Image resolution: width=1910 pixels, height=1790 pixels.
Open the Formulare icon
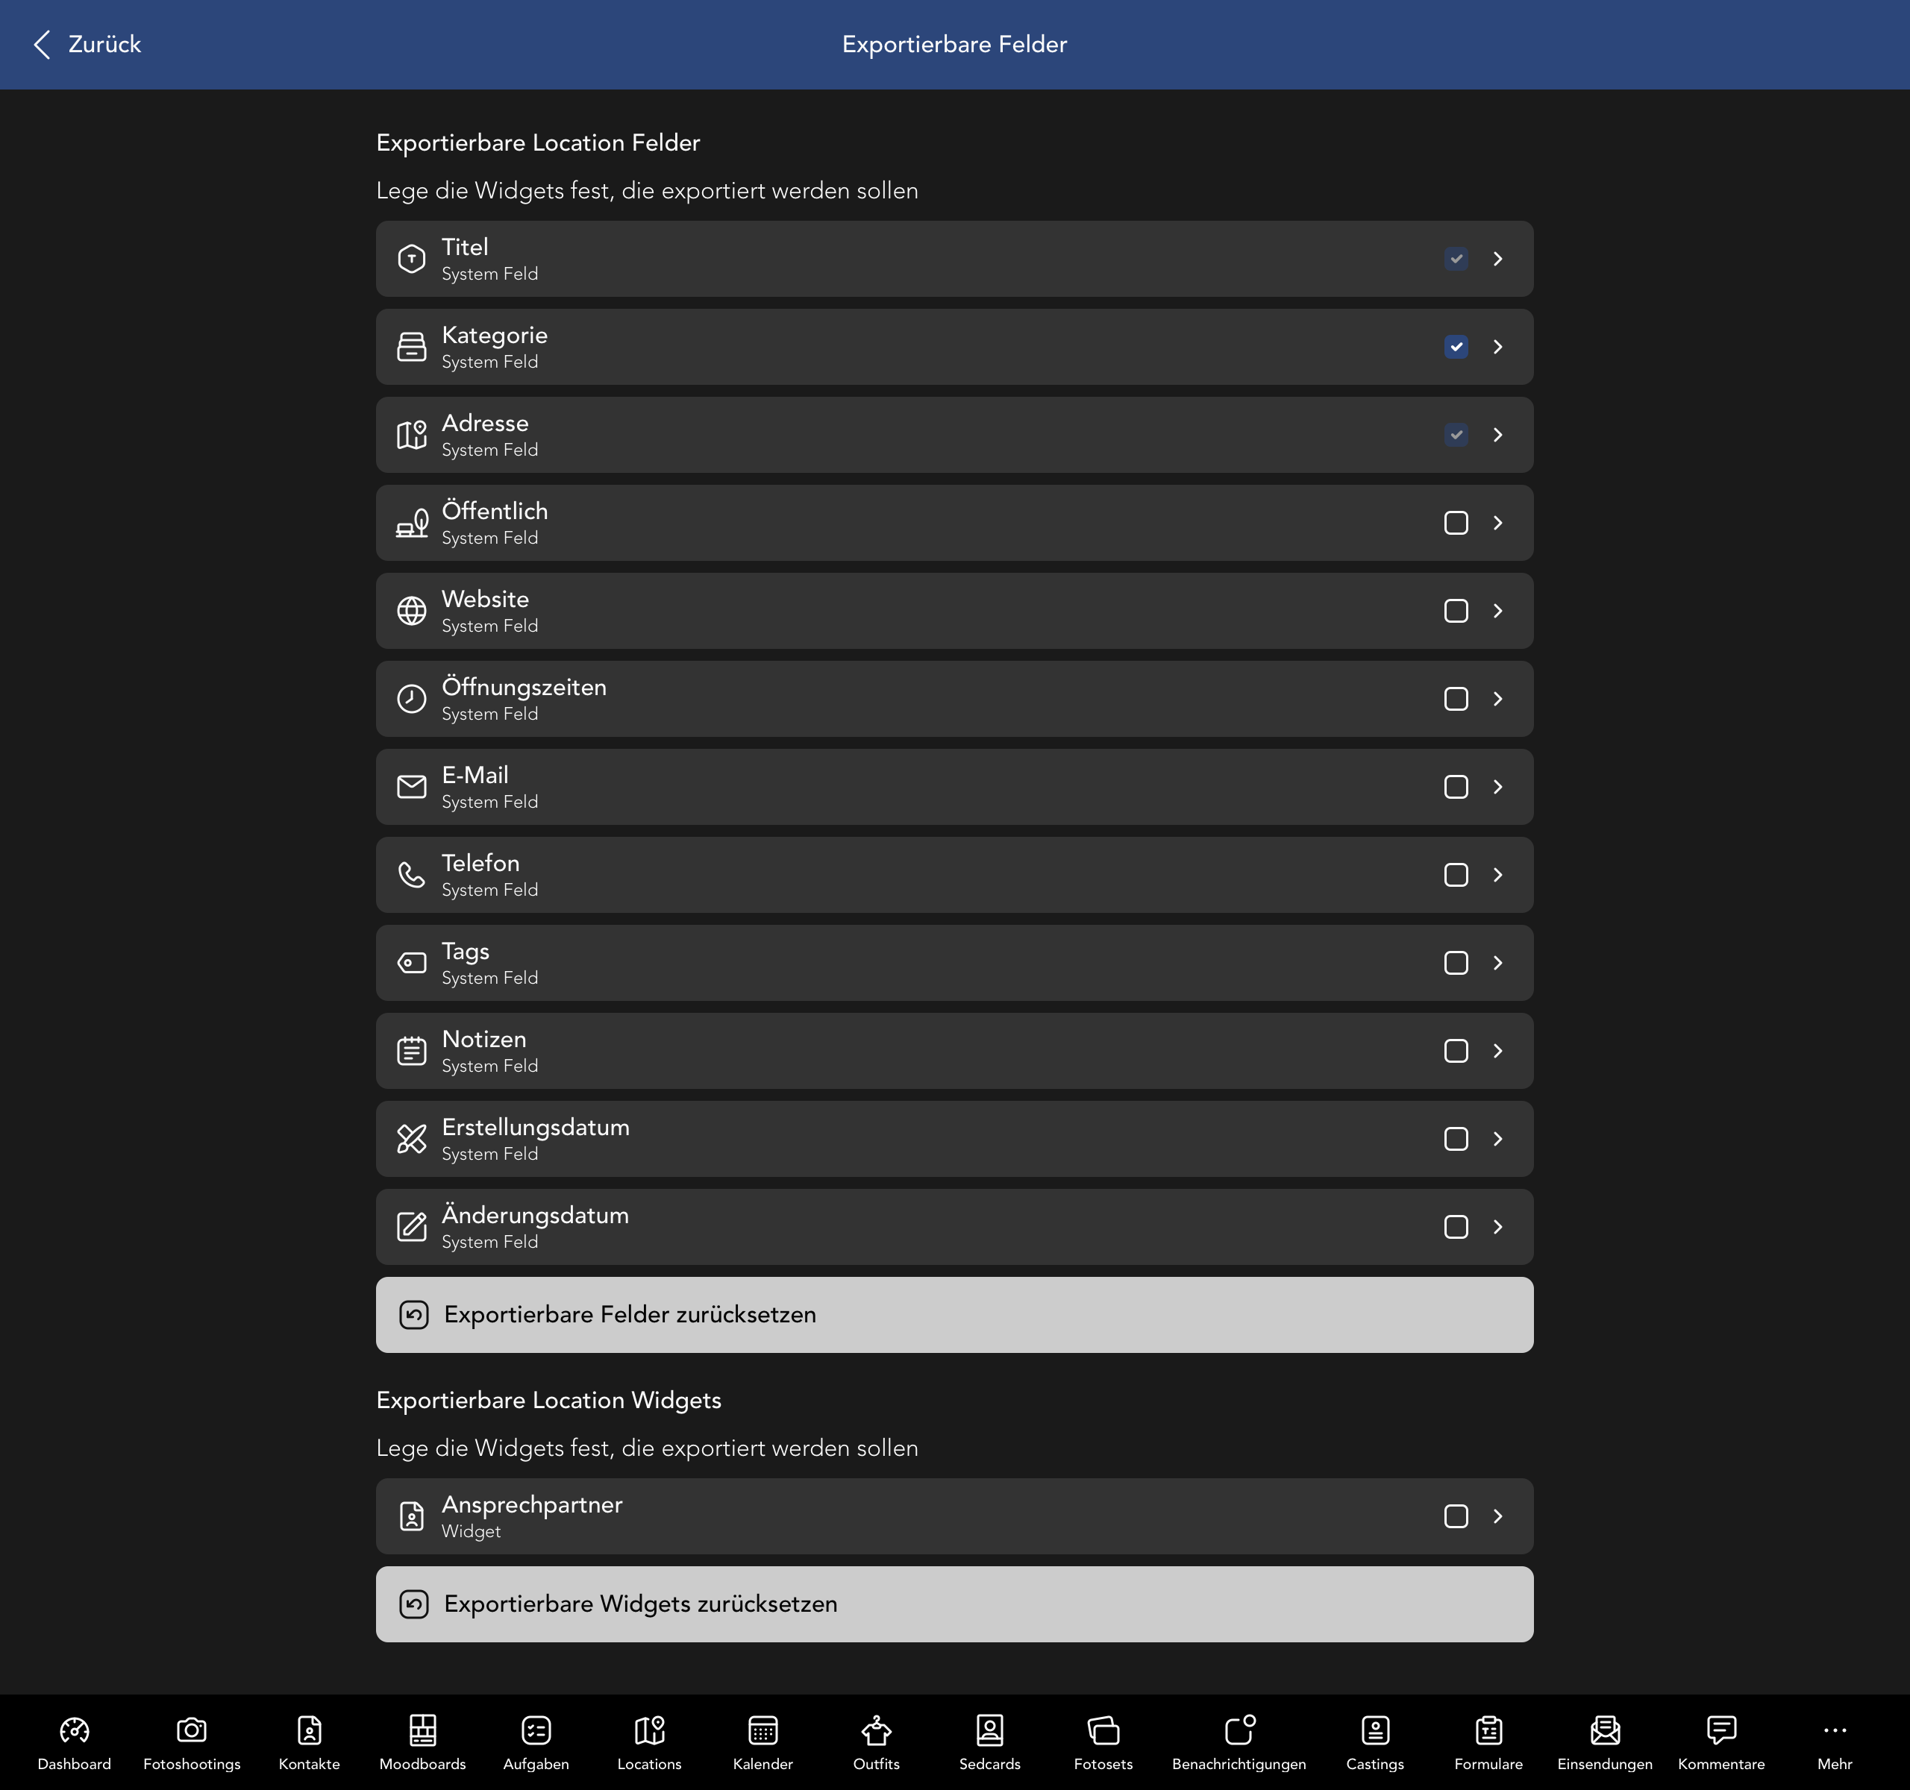click(1488, 1730)
